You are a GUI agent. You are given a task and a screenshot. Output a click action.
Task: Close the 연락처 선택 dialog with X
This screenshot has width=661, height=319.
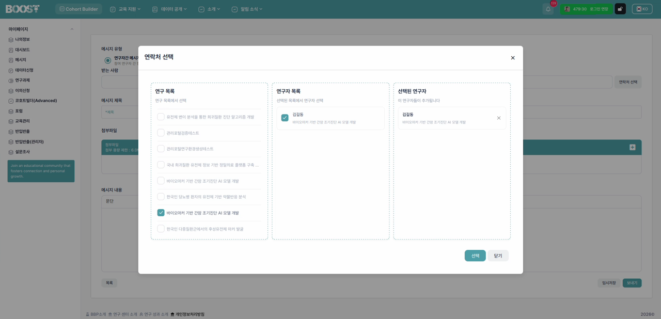[513, 58]
